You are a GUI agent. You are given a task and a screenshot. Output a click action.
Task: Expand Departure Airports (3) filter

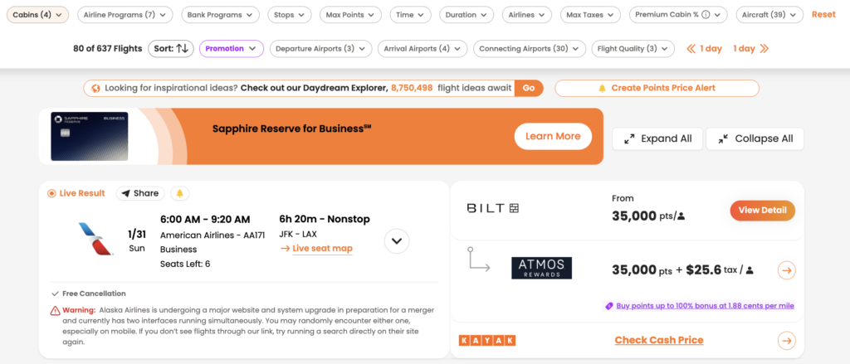321,48
